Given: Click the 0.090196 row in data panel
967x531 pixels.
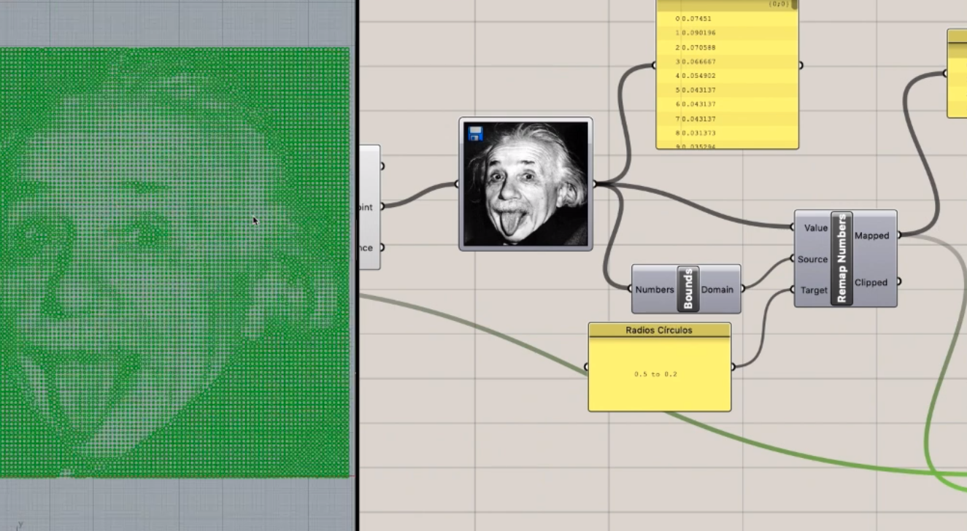Looking at the screenshot, I should point(727,33).
